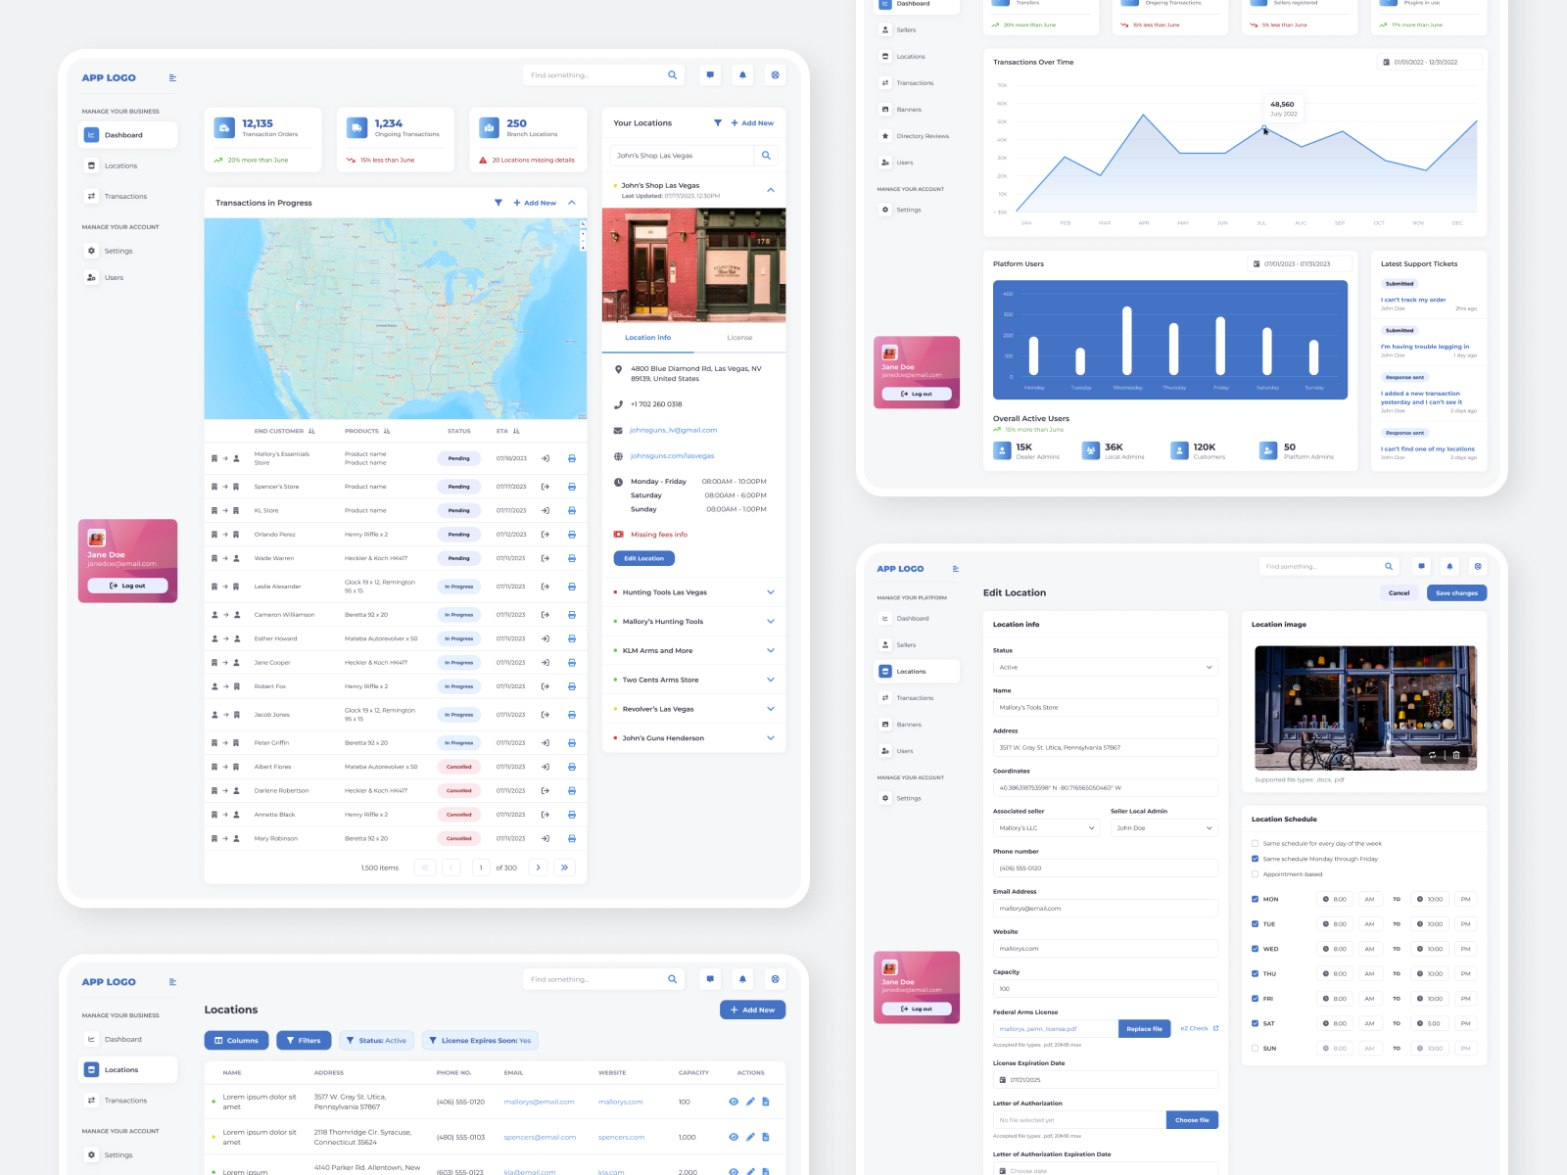The height and width of the screenshot is (1175, 1567).
Task: Uncheck the SAT schedule checkbox
Action: (x=1256, y=1023)
